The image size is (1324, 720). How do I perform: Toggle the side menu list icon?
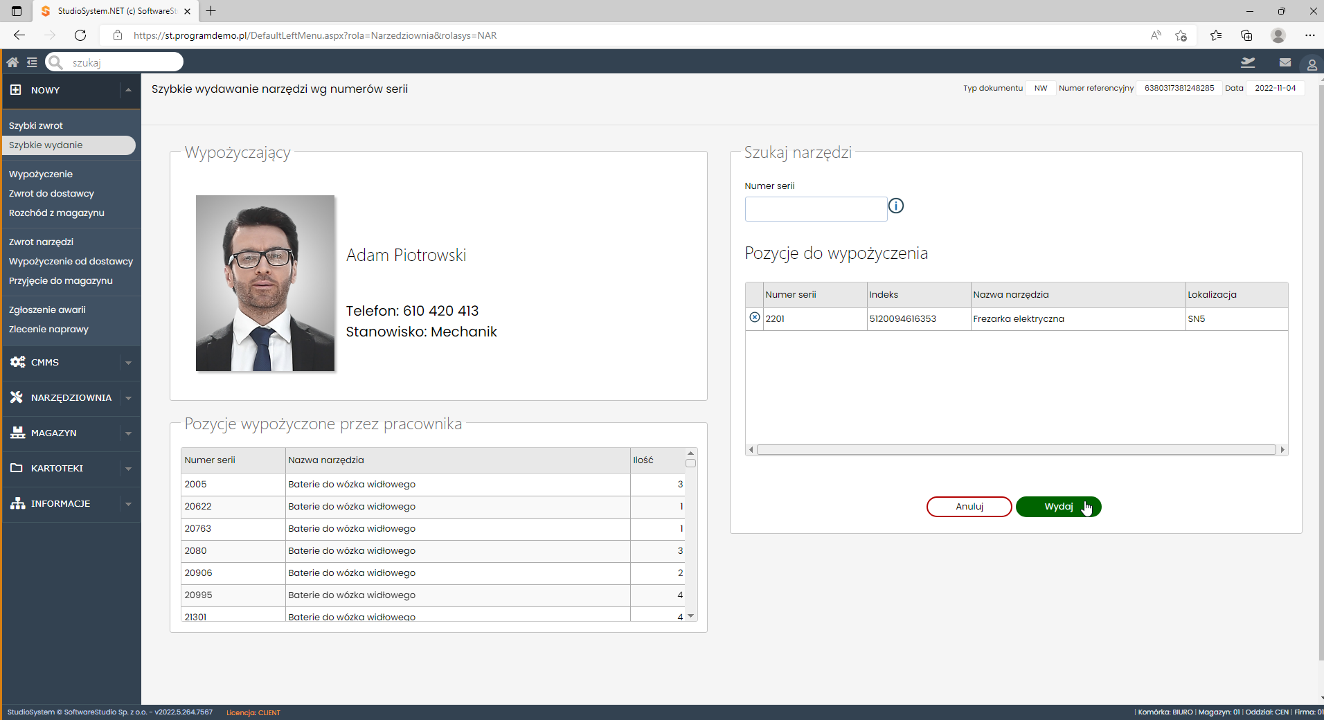tap(32, 62)
